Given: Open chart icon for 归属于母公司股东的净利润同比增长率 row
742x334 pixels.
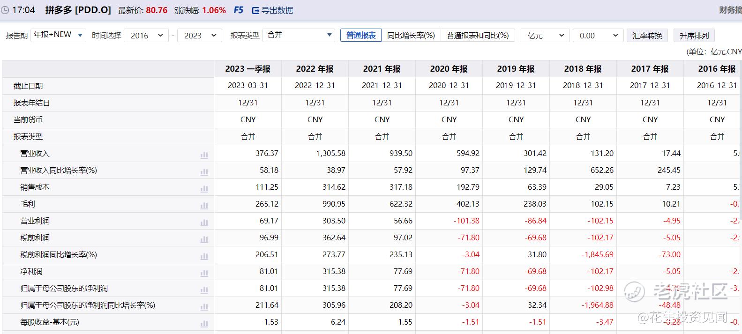Looking at the screenshot, I should pos(204,307).
